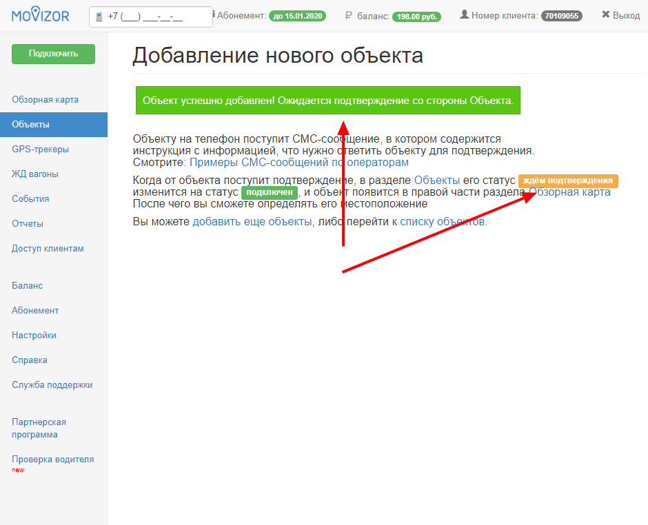Viewport: 648px width, 525px height.
Task: Go to ЖД вагоны section
Action: pyautogui.click(x=34, y=174)
